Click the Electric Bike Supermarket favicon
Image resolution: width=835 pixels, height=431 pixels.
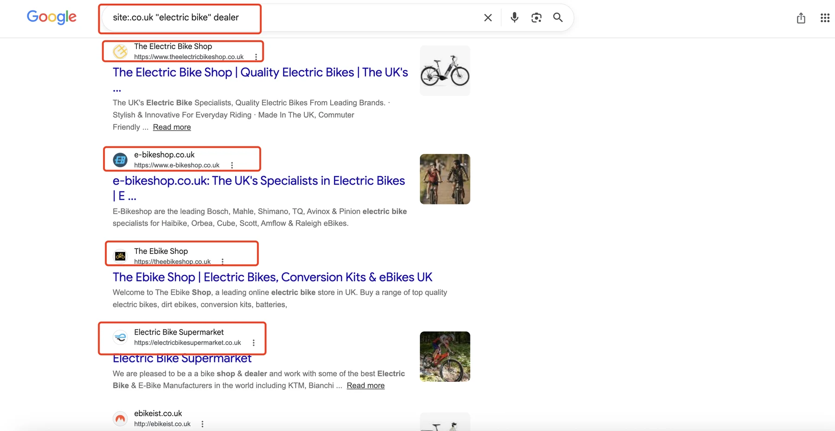point(121,337)
